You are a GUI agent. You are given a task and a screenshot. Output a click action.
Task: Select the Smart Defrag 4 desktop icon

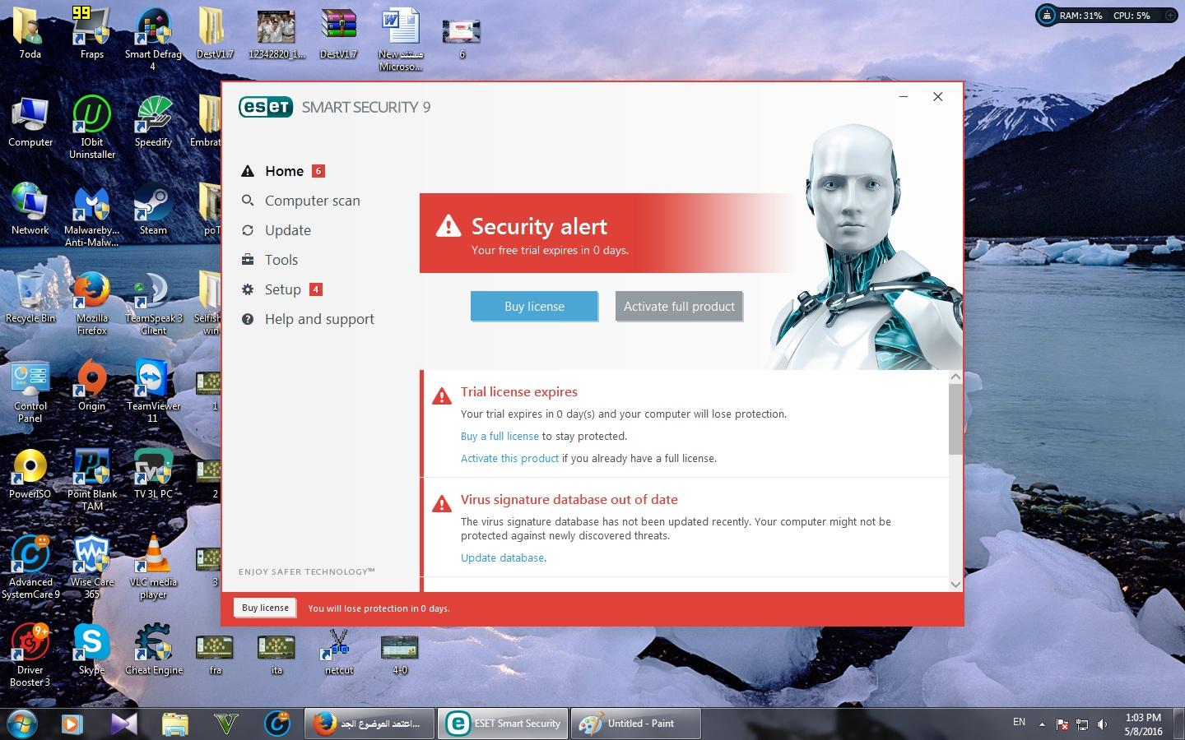153,39
